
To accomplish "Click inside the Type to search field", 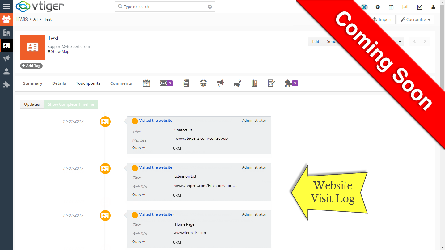I will click(x=165, y=7).
